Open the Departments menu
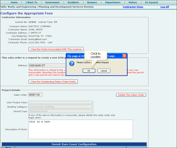This screenshot has width=177, height=148. (x=113, y=2)
